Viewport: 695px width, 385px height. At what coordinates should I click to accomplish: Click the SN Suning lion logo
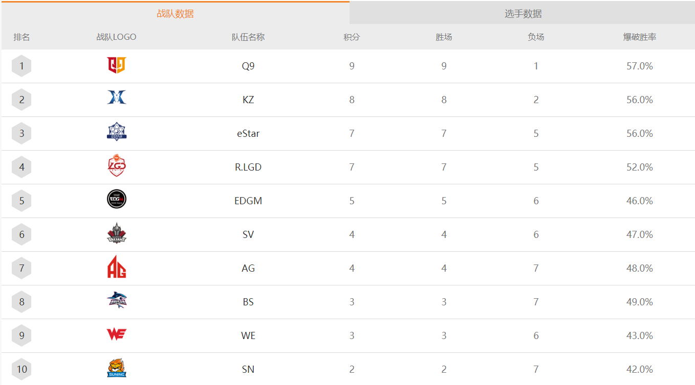(x=116, y=368)
